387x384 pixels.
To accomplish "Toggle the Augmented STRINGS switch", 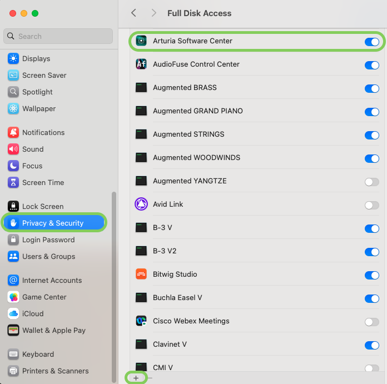I will [x=371, y=135].
